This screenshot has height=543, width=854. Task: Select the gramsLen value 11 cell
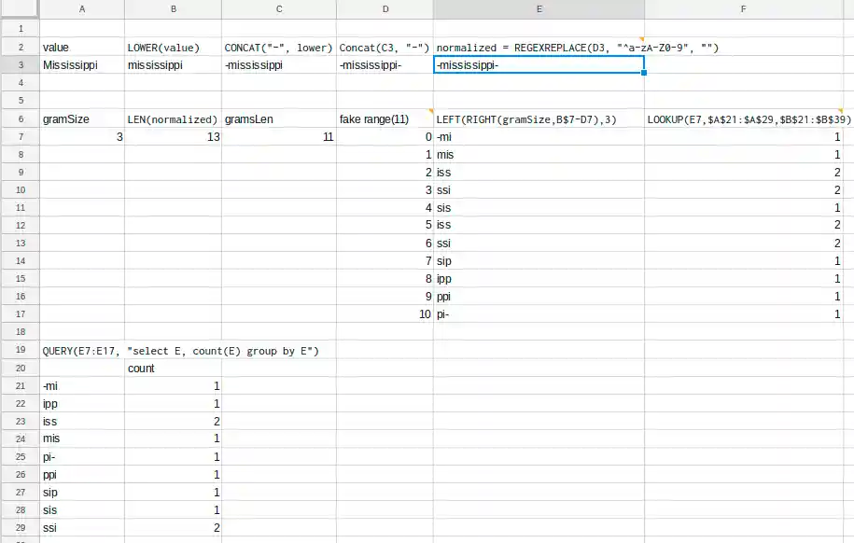(279, 137)
